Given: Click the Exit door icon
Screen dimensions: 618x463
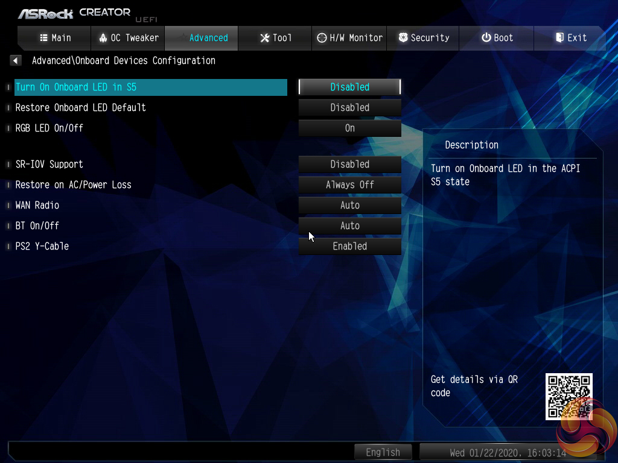Looking at the screenshot, I should click(559, 37).
